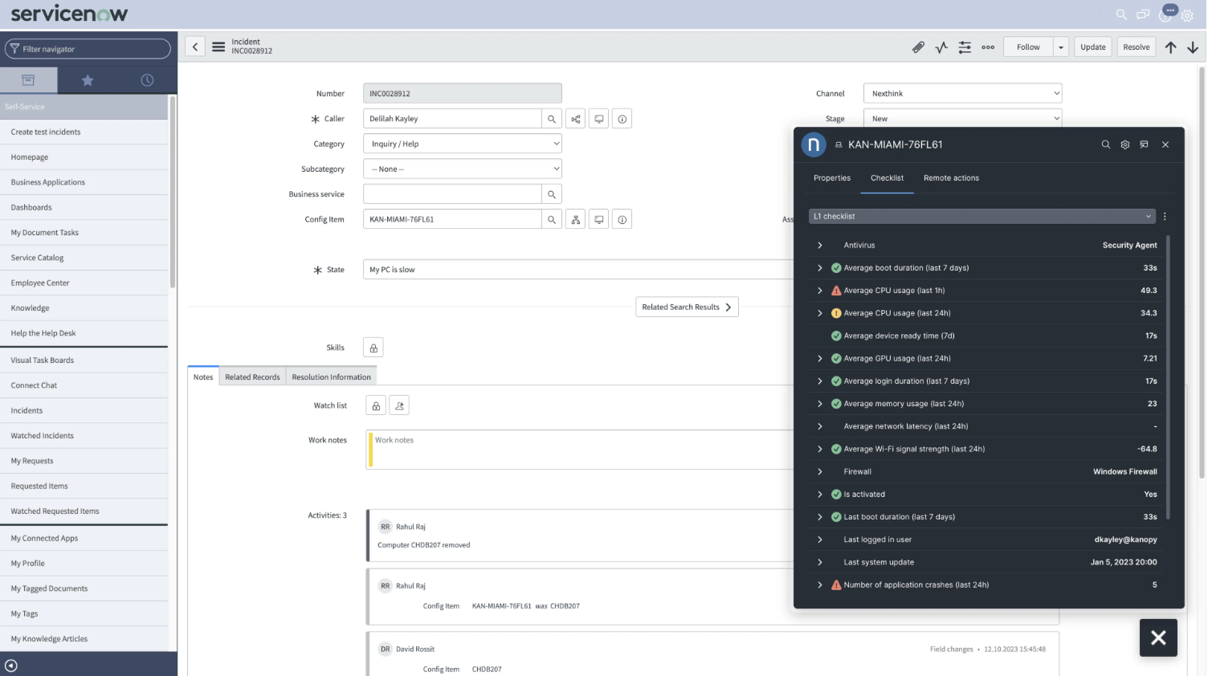This screenshot has width=1208, height=676.
Task: Open the favorites star tab in navigator
Action: point(88,80)
